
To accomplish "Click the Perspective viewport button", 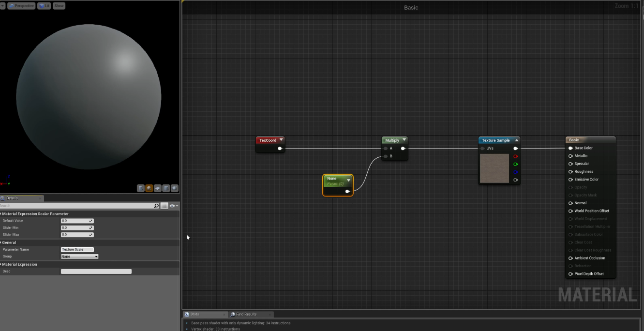I will (22, 6).
